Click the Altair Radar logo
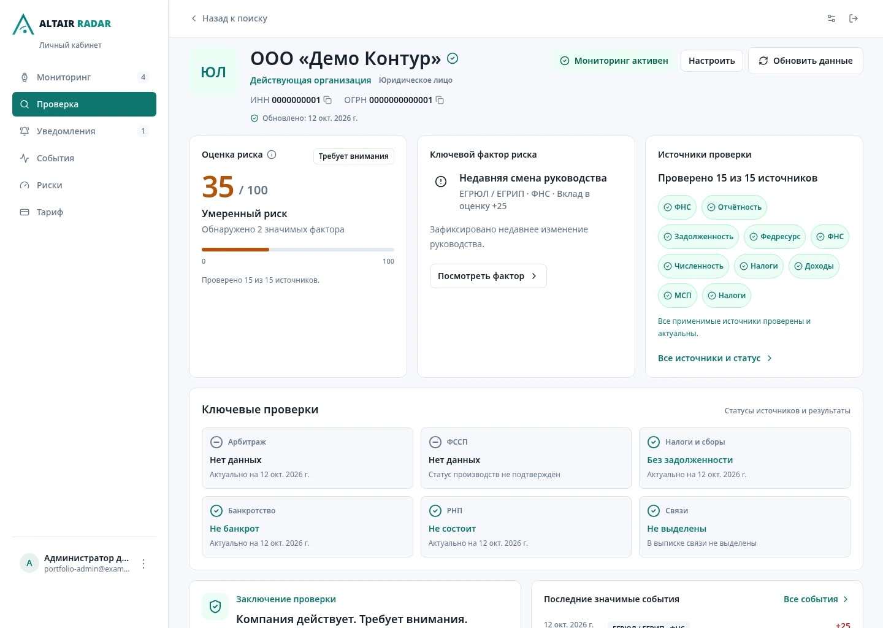 pyautogui.click(x=62, y=24)
